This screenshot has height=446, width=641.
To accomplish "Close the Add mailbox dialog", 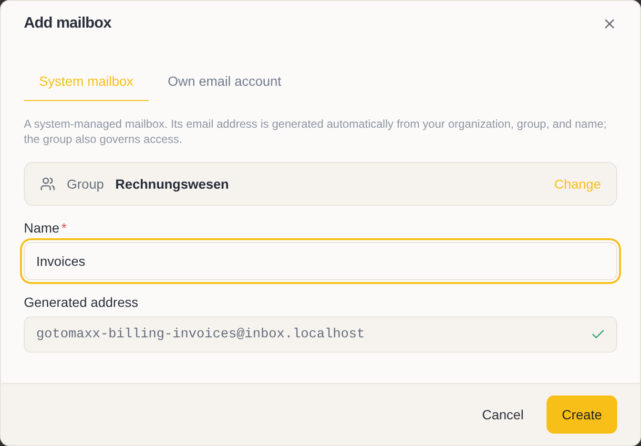I will point(609,24).
